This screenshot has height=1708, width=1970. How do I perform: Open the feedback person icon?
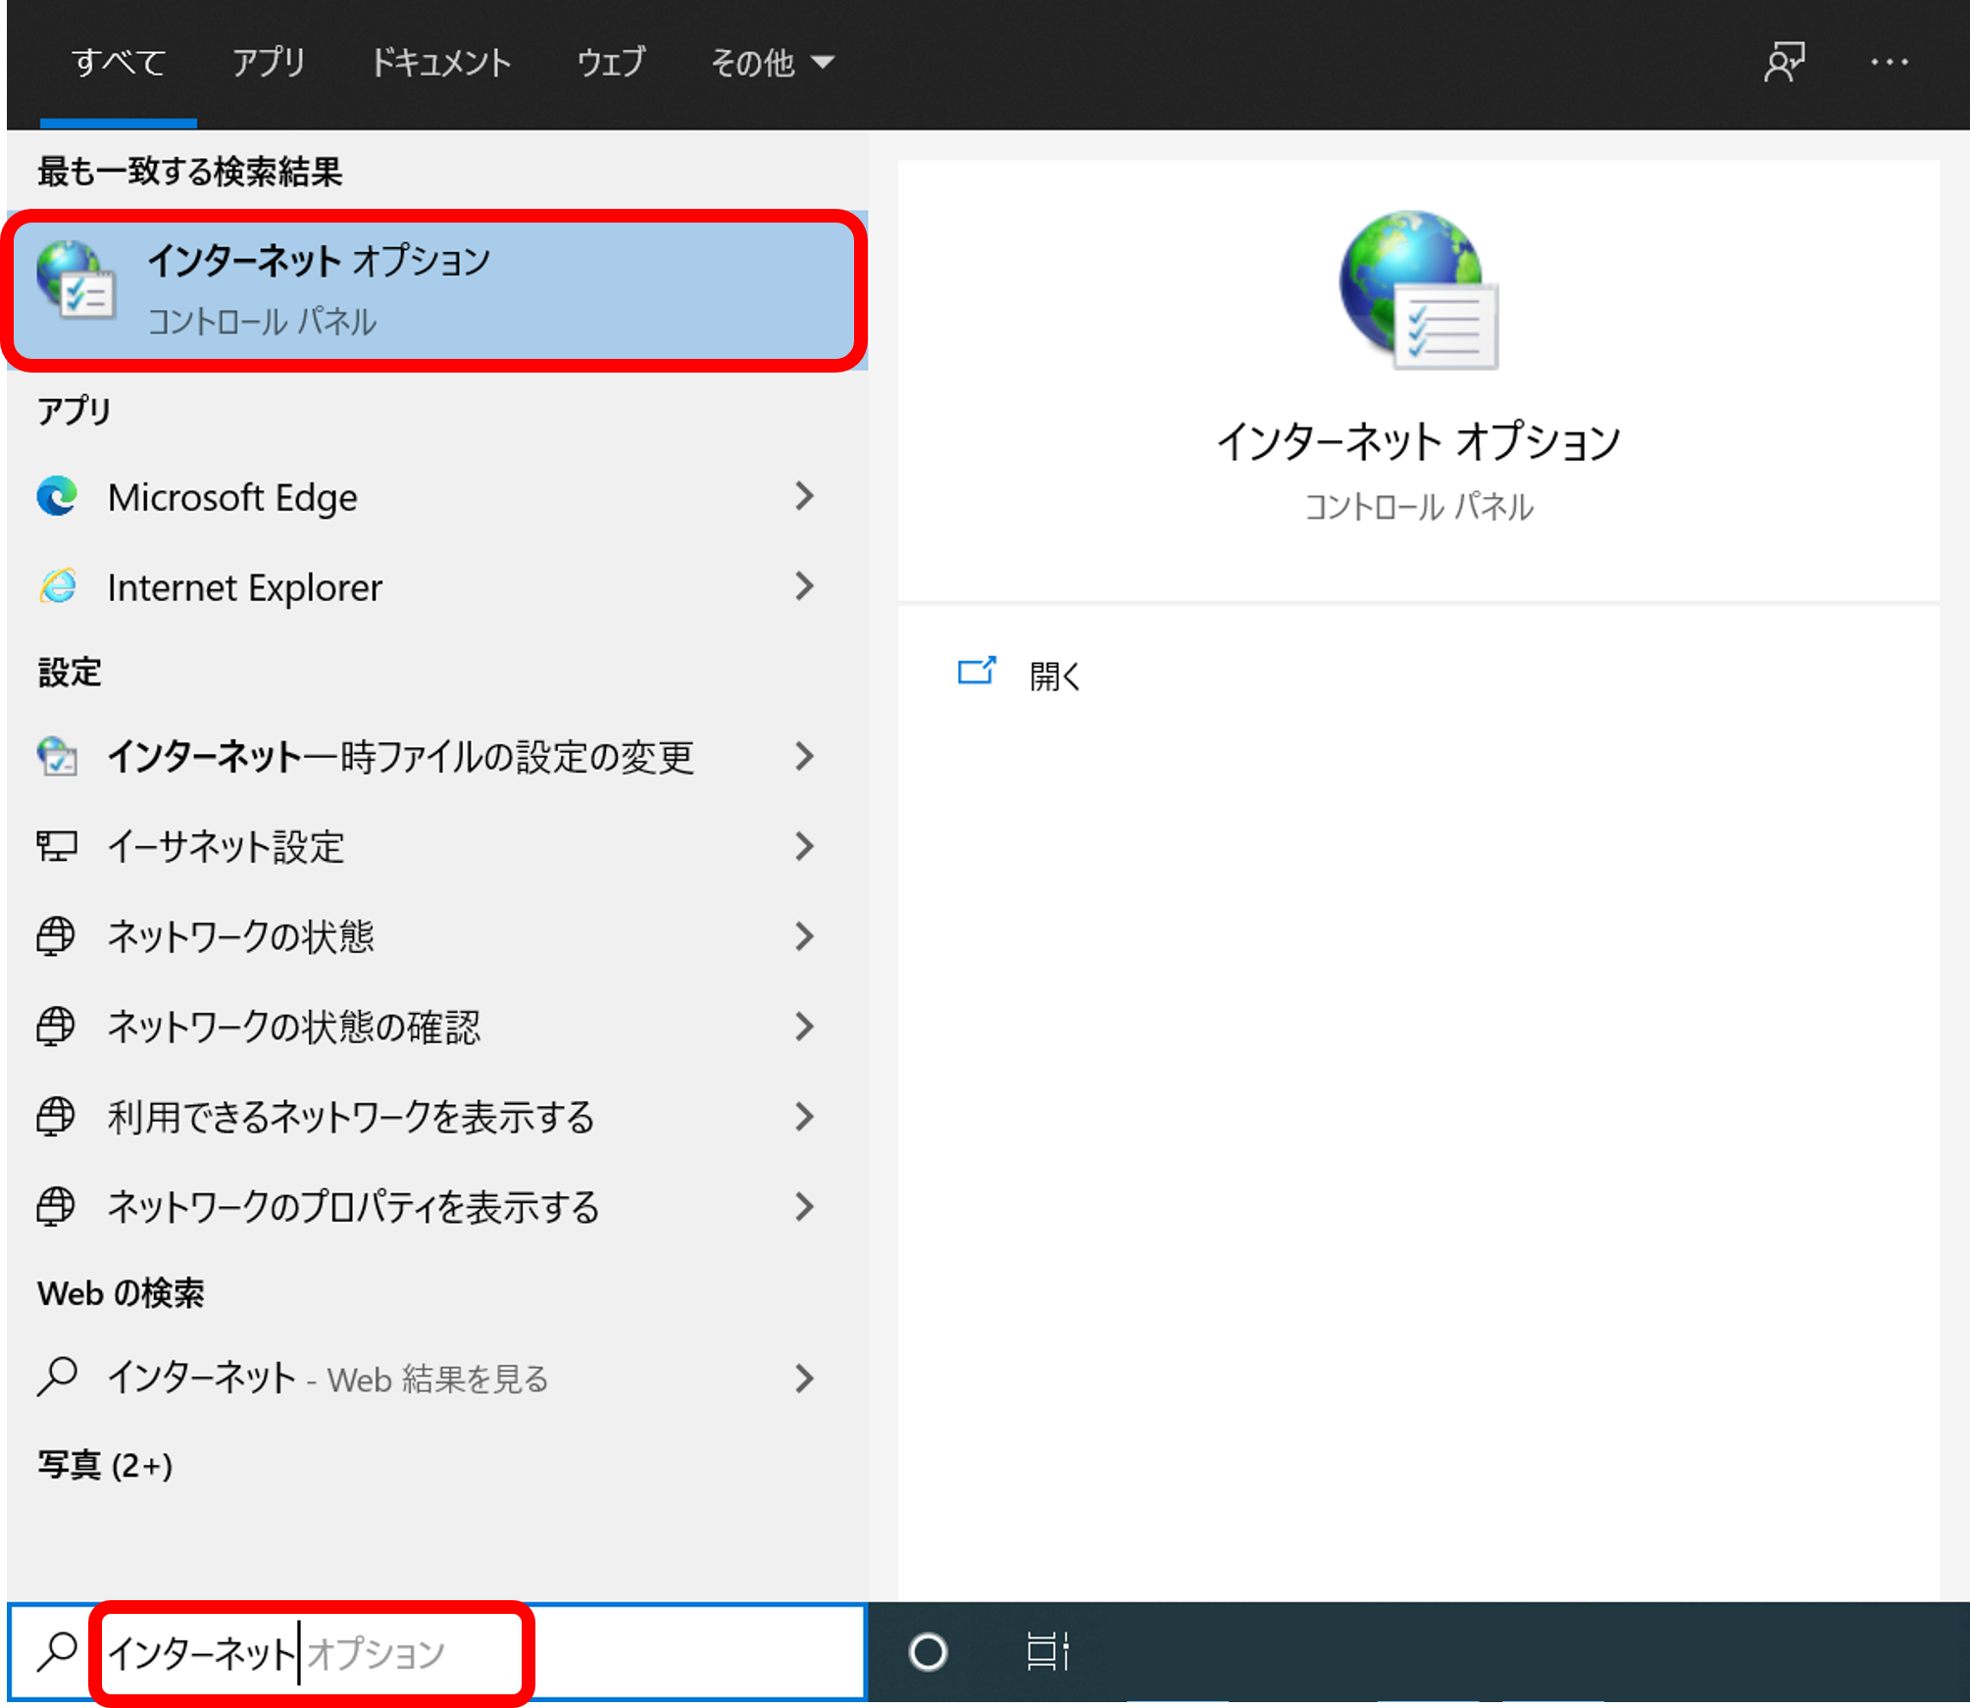pyautogui.click(x=1785, y=63)
